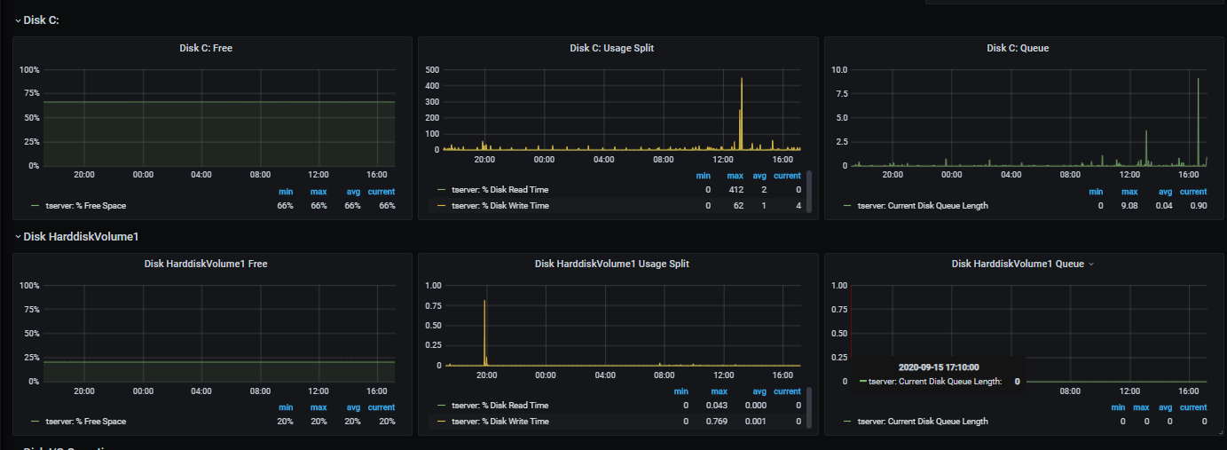Viewport: 1227px width, 450px height.
Task: Click the 62 max value for Disk Write Time
Action: (x=738, y=206)
